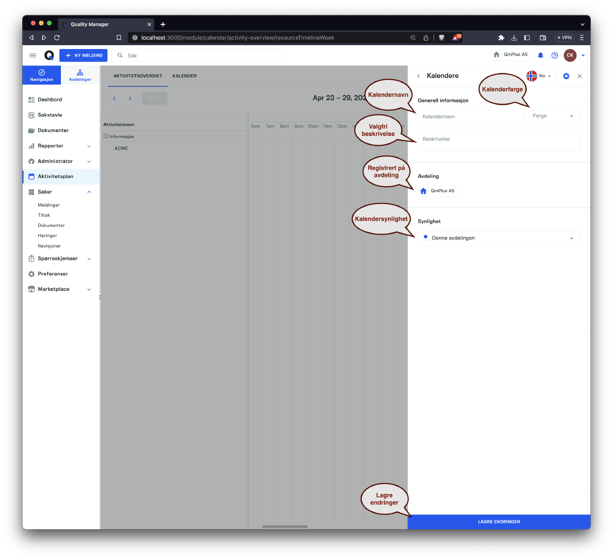Toggle the hamburger sidebar menu

[x=33, y=56]
